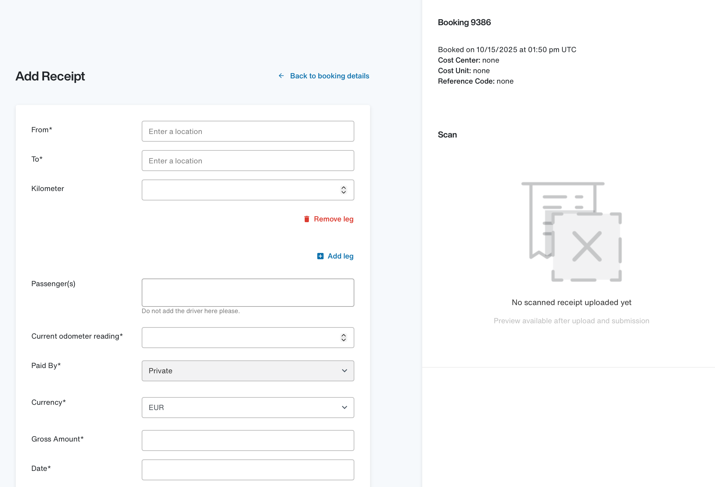
Task: Click the Booking 9386 heading
Action: click(464, 22)
